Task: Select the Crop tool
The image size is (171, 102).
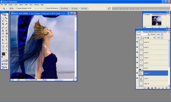Action: pyautogui.click(x=3, y=24)
